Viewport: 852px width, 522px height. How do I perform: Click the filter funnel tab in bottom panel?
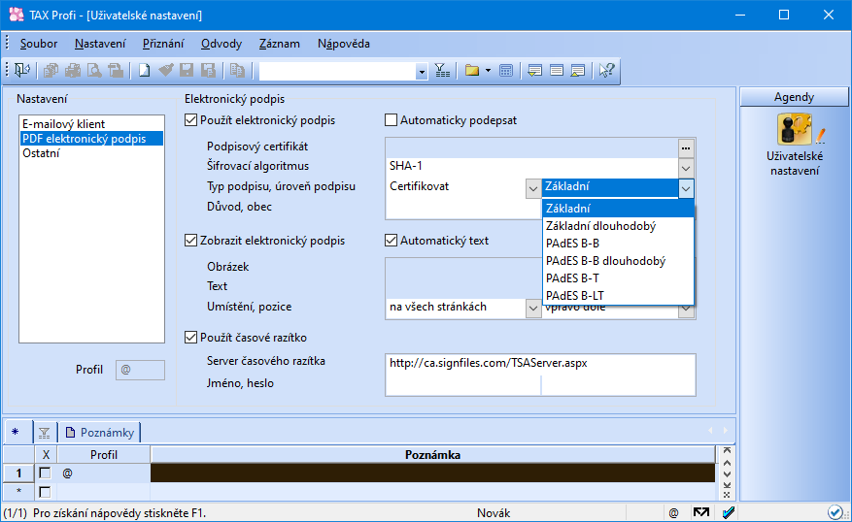pyautogui.click(x=44, y=433)
